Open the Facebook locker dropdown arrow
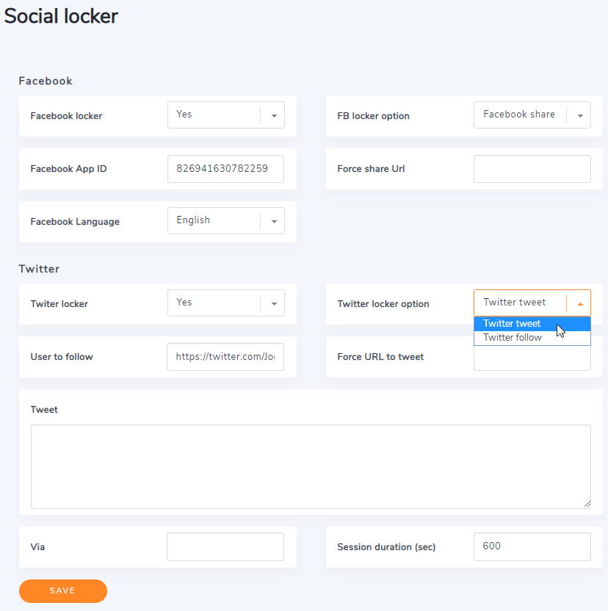The image size is (608, 611). (273, 115)
